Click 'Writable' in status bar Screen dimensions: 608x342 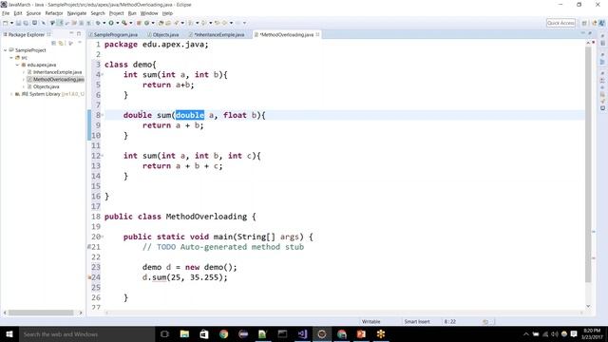click(370, 321)
